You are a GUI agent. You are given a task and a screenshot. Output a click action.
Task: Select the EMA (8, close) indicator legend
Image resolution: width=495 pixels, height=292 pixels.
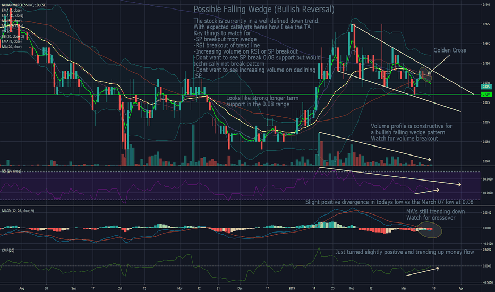pos(12,41)
